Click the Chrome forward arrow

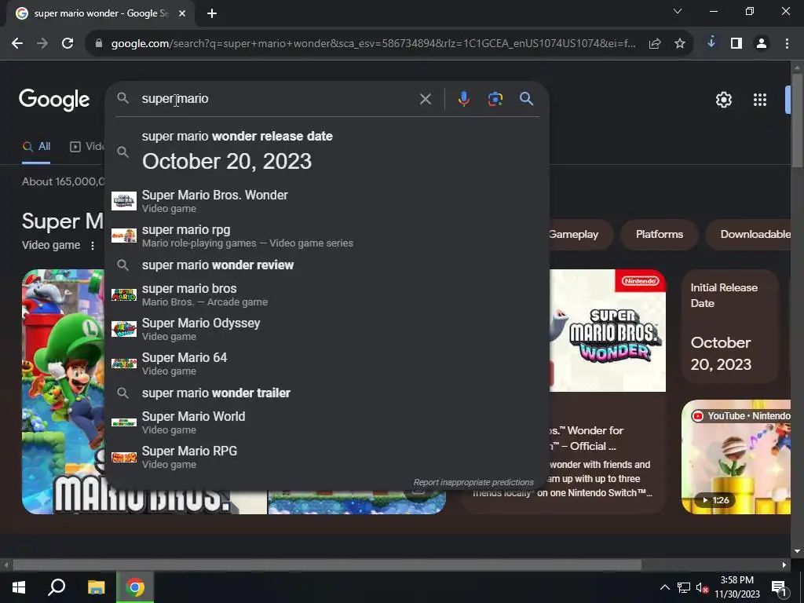42,44
